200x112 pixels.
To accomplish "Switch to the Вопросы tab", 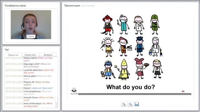I will (x=48, y=55).
